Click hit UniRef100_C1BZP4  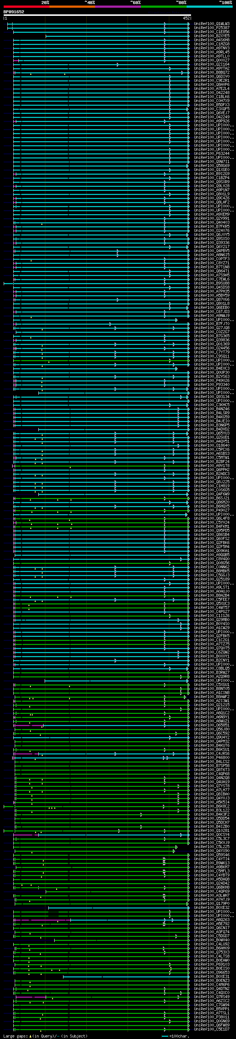coord(212,178)
